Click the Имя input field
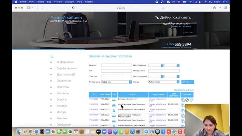The width and height of the screenshot is (242, 136). (x=116, y=71)
